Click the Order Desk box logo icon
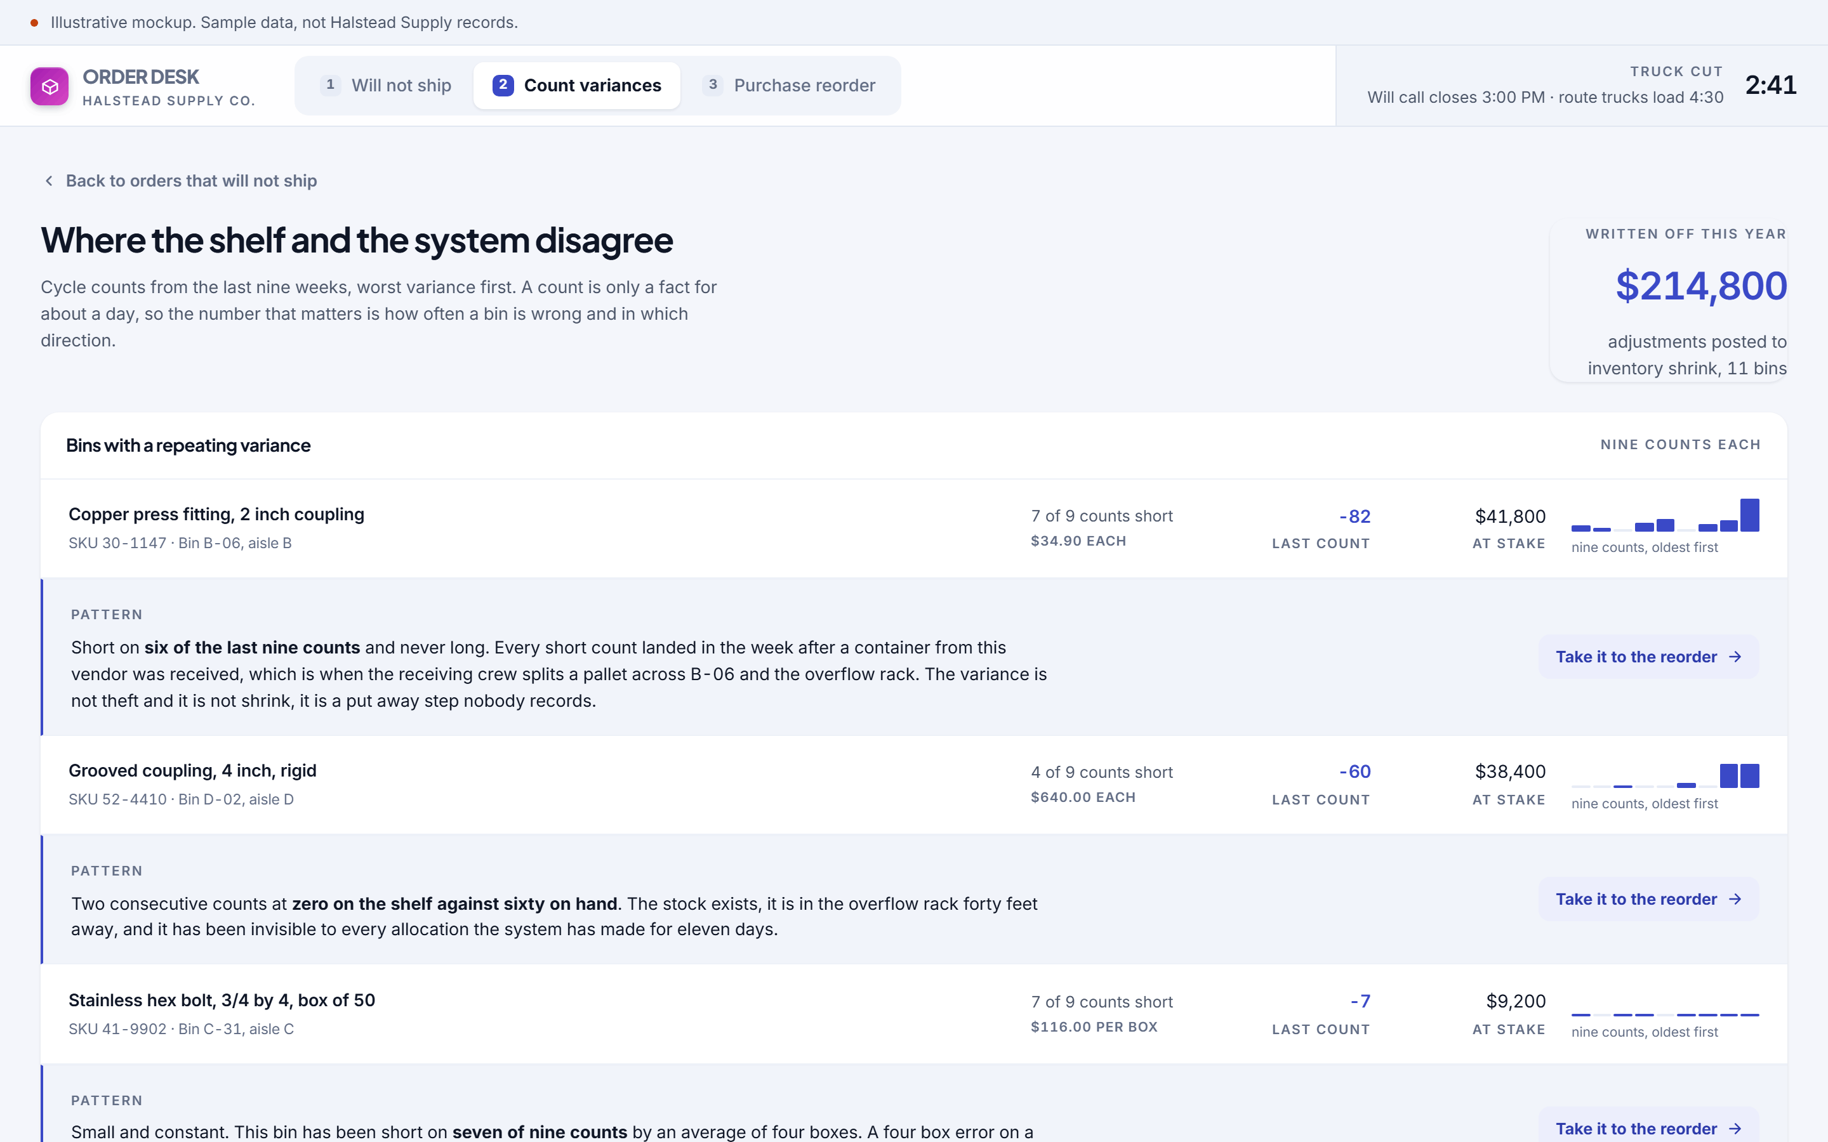Image resolution: width=1828 pixels, height=1142 pixels. (x=49, y=86)
